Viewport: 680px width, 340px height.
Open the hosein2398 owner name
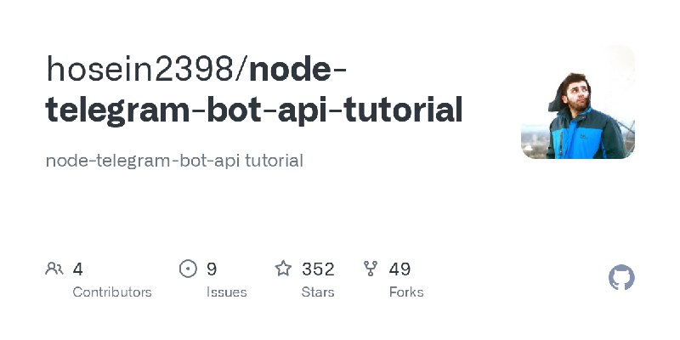click(140, 69)
